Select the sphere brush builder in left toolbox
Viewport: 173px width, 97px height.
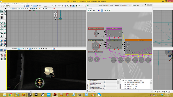tap(5, 33)
